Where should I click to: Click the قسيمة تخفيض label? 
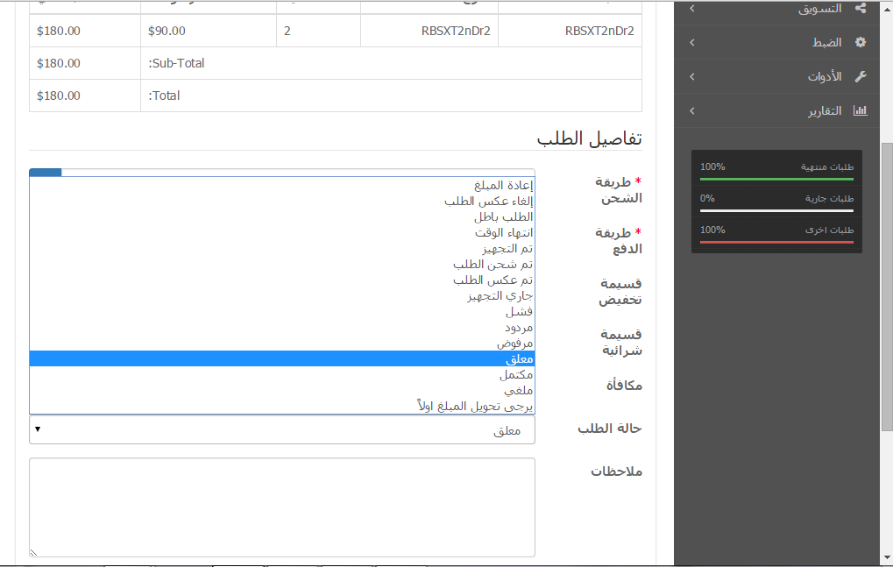coord(620,292)
